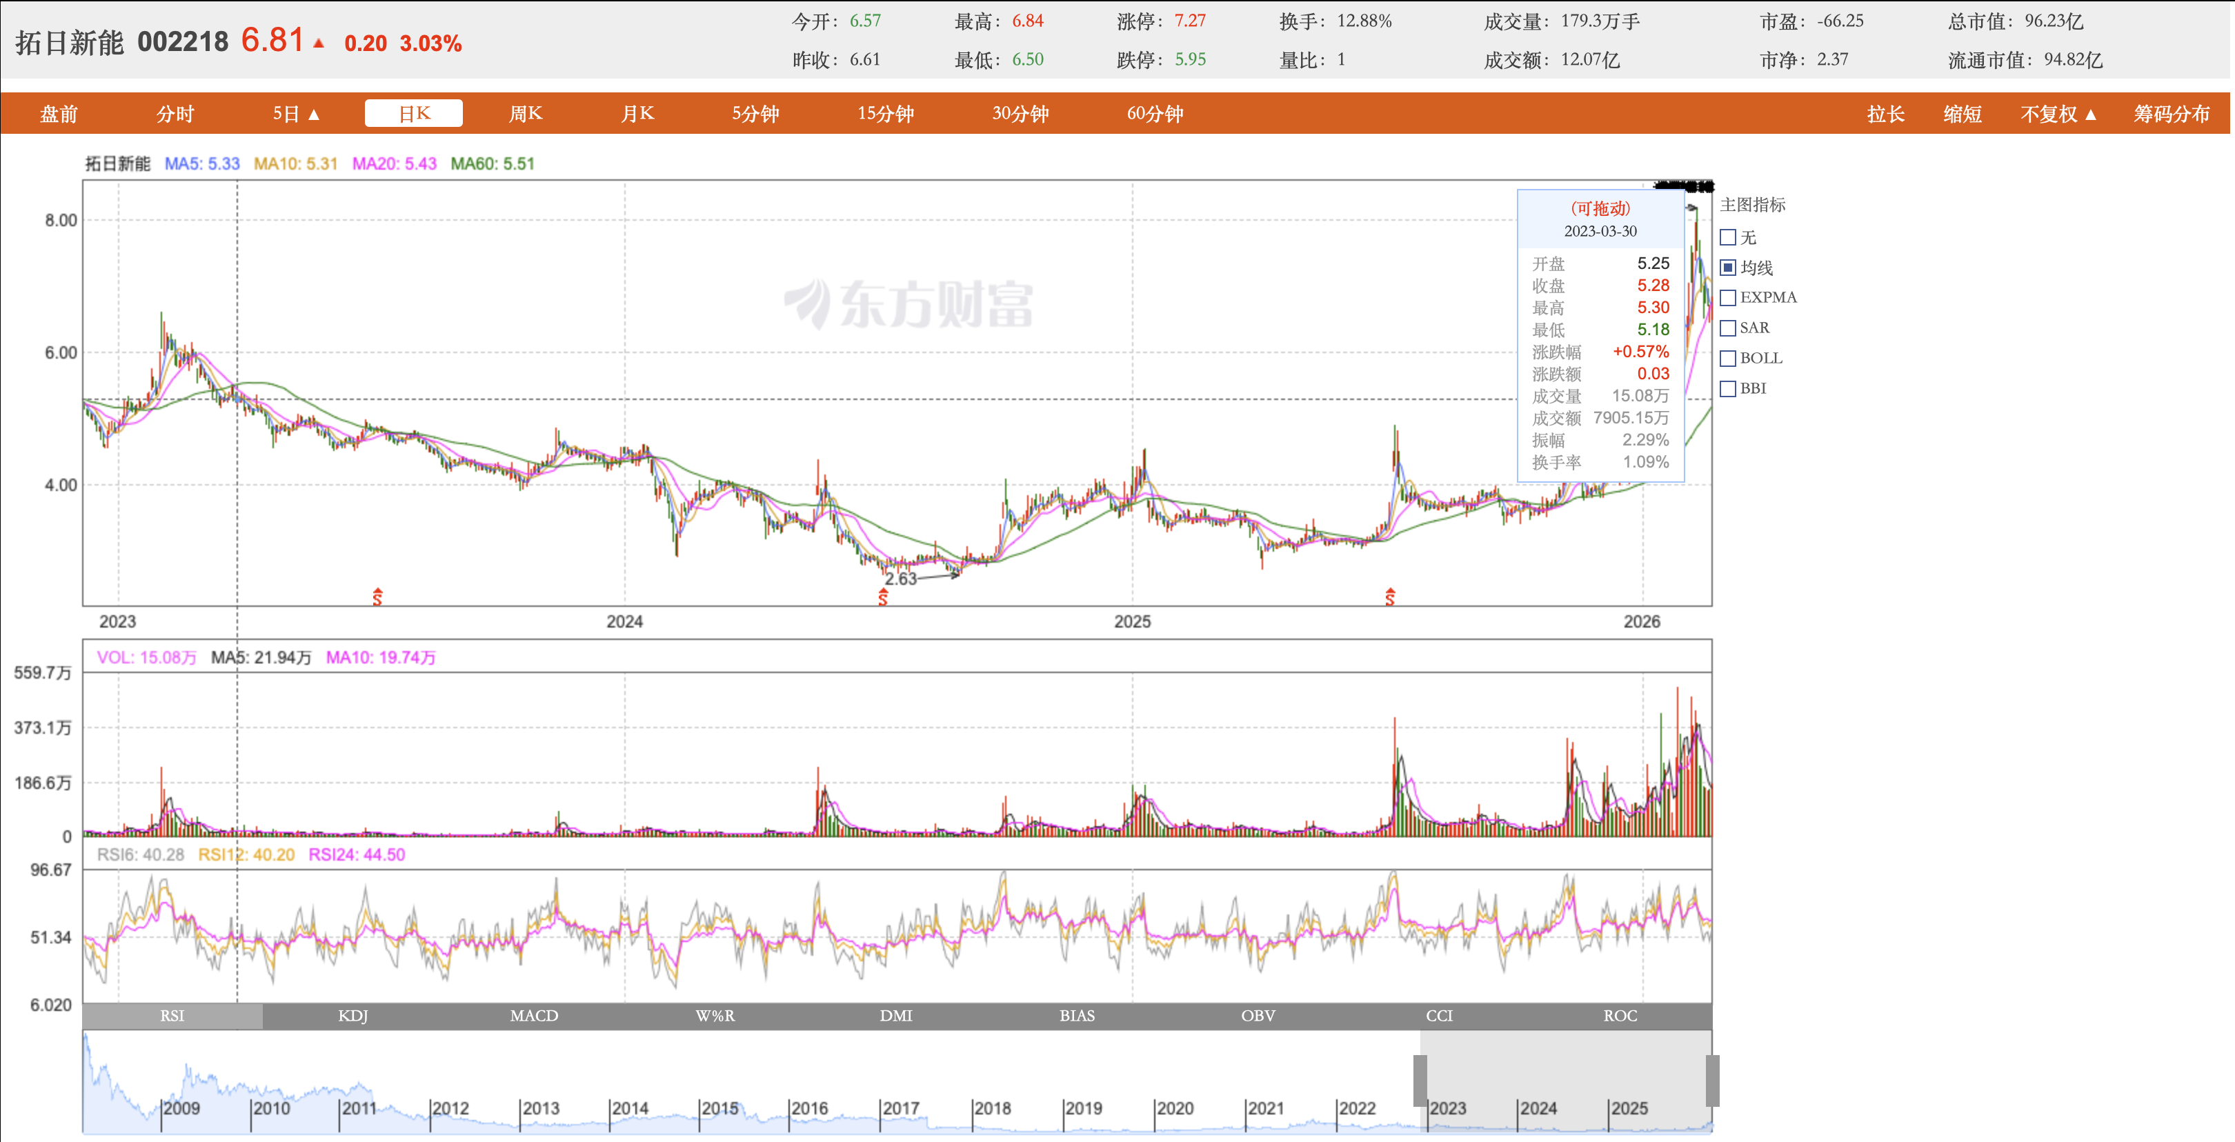Click the red S marker near the 2.63 low

pyautogui.click(x=882, y=597)
